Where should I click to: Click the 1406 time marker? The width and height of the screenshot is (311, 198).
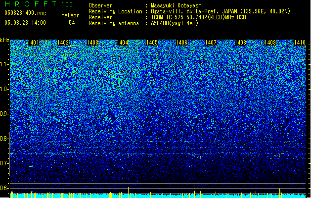tap(181, 43)
